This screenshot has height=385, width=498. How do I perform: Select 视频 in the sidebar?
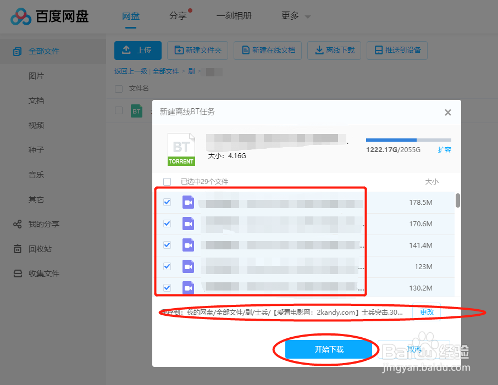[x=36, y=125]
